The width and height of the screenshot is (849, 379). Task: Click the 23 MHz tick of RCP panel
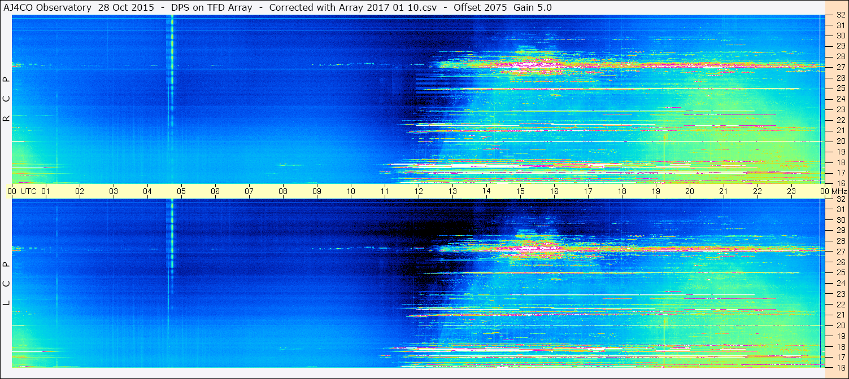click(840, 109)
